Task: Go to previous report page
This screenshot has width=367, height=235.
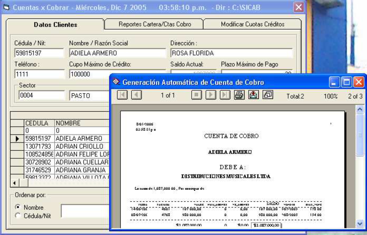Action: 136,95
